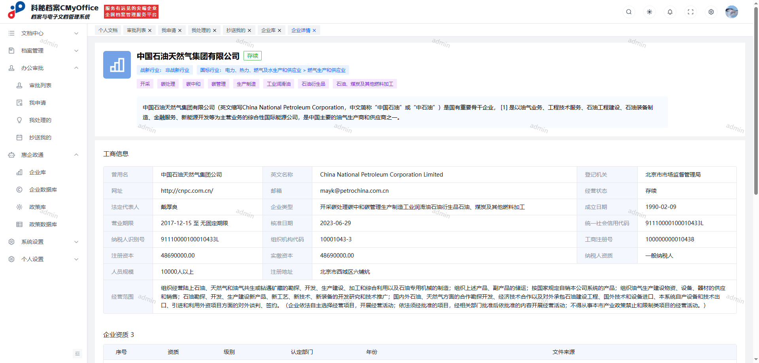
Task: Click the 开采 tag
Action: click(x=145, y=84)
